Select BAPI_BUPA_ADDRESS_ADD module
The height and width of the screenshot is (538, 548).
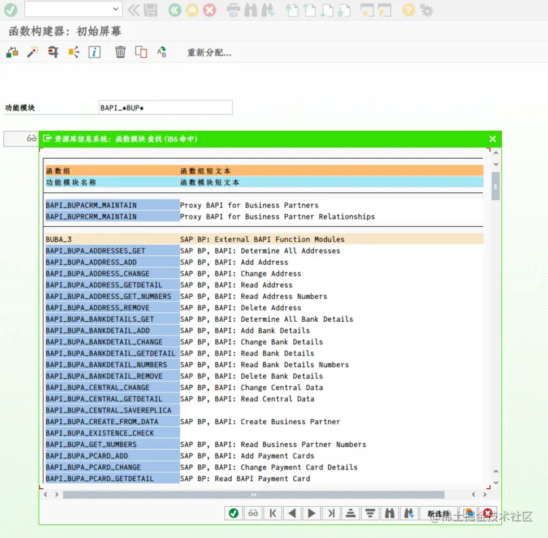(112, 262)
